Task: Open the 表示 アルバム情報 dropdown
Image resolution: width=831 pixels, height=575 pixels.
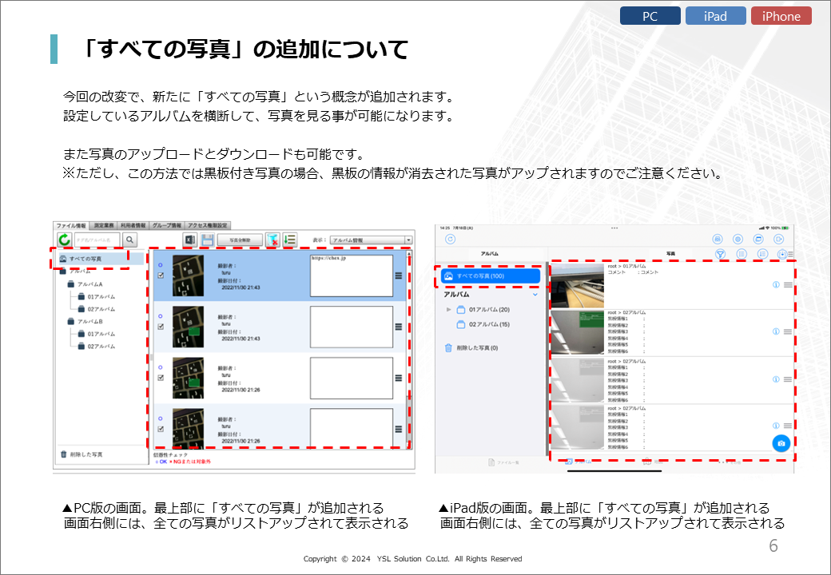Action: [x=371, y=240]
